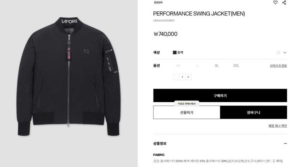Decrease quantity with the minus button
The width and height of the screenshot is (296, 167).
click(176, 77)
